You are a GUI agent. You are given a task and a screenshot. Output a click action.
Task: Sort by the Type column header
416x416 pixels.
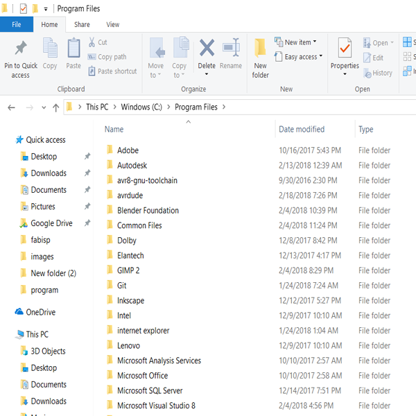tap(366, 129)
